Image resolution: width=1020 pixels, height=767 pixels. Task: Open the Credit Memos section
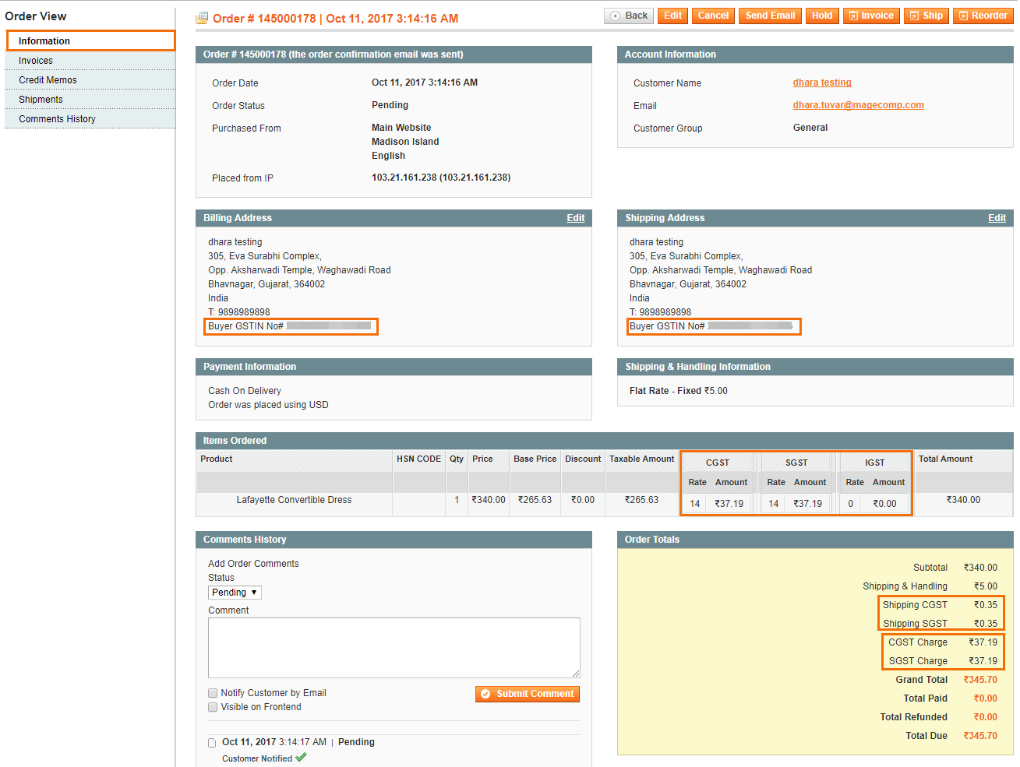click(x=48, y=79)
